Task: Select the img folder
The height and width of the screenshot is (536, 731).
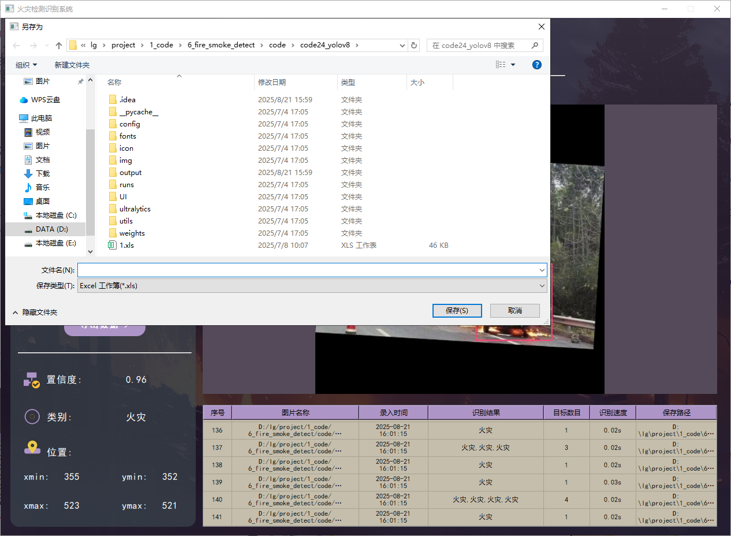Action: [126, 160]
